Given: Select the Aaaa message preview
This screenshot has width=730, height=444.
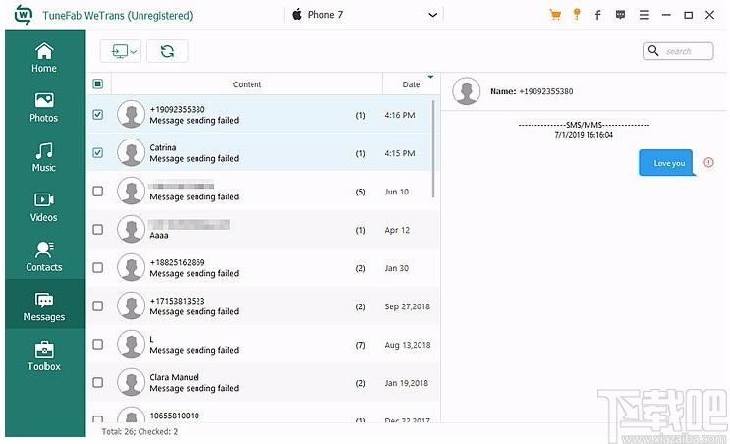Looking at the screenshot, I should tap(159, 236).
